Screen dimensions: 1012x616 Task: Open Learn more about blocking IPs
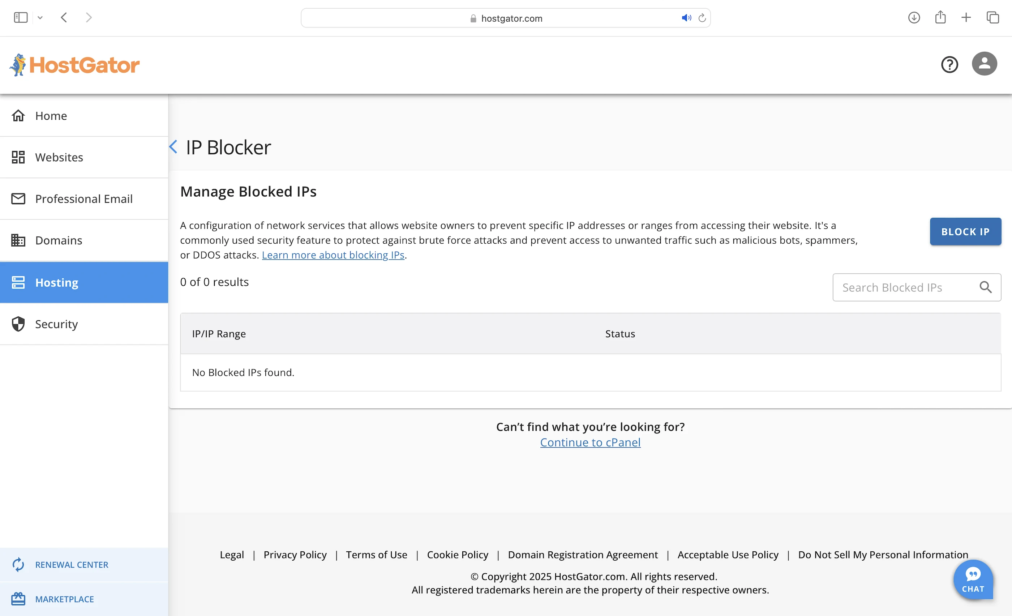coord(333,255)
